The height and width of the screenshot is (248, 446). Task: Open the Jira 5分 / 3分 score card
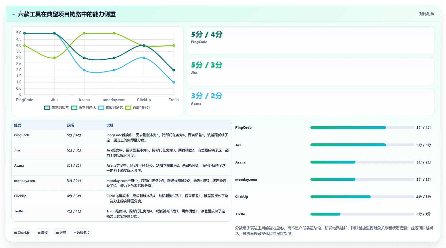coord(311,71)
